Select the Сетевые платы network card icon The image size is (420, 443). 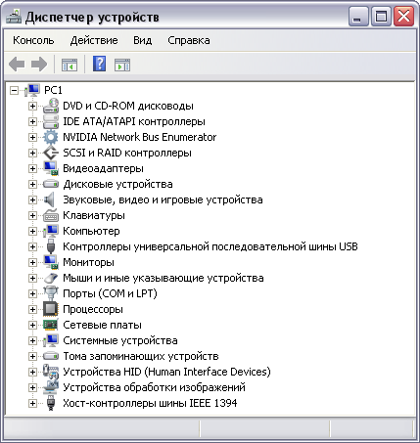pos(51,325)
